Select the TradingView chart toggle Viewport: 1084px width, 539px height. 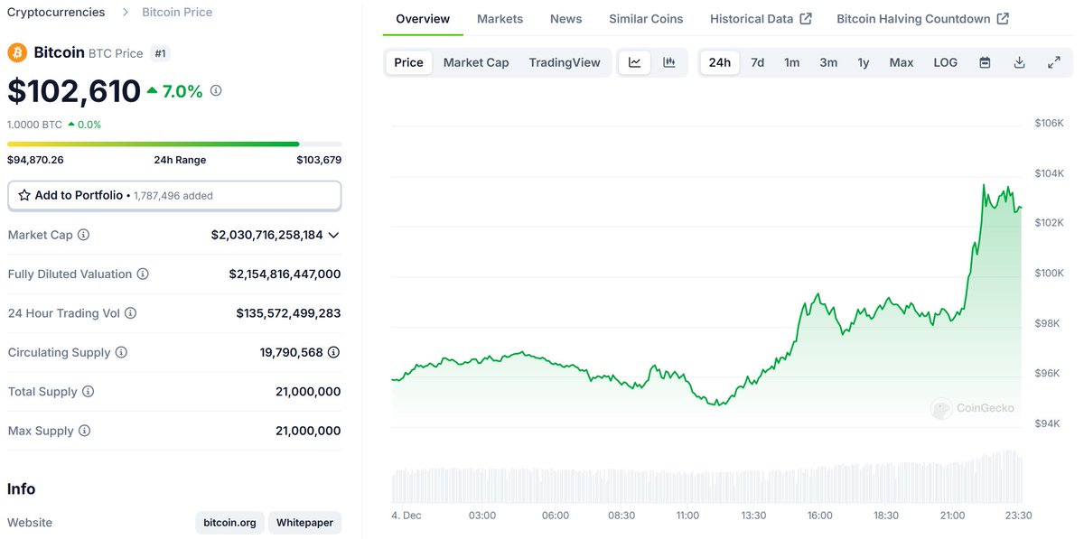tap(565, 62)
